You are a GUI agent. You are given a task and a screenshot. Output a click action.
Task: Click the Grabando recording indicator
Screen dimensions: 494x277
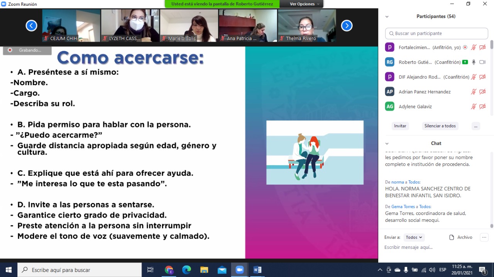coord(27,50)
